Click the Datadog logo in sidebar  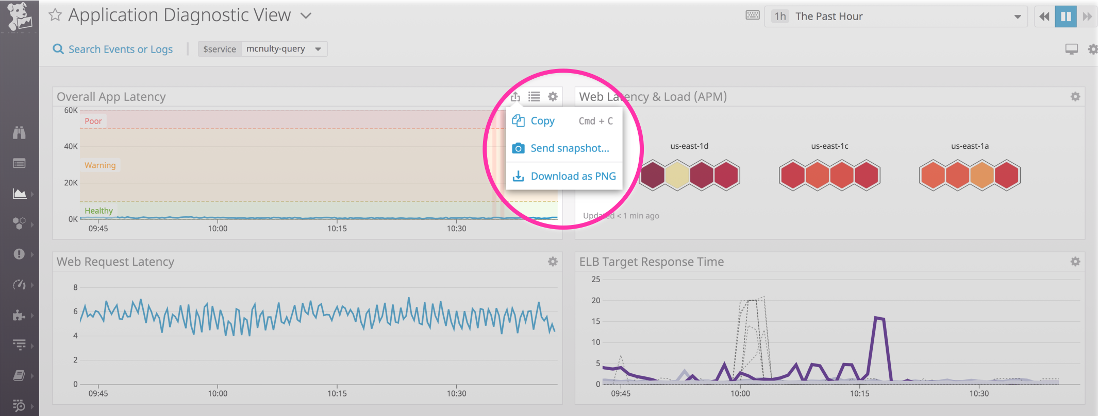(x=19, y=16)
